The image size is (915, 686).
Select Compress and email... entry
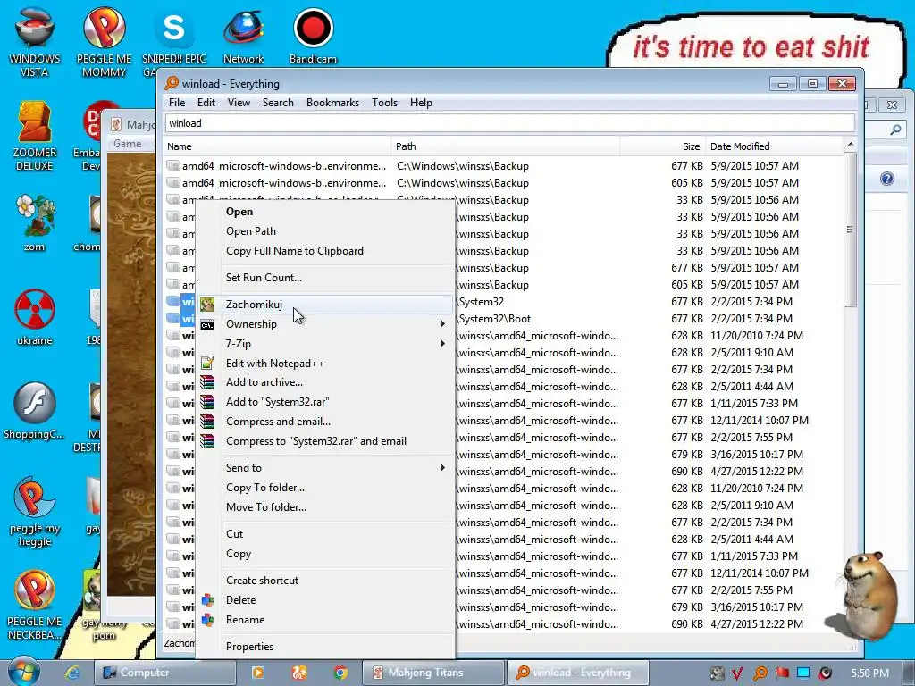(324, 422)
